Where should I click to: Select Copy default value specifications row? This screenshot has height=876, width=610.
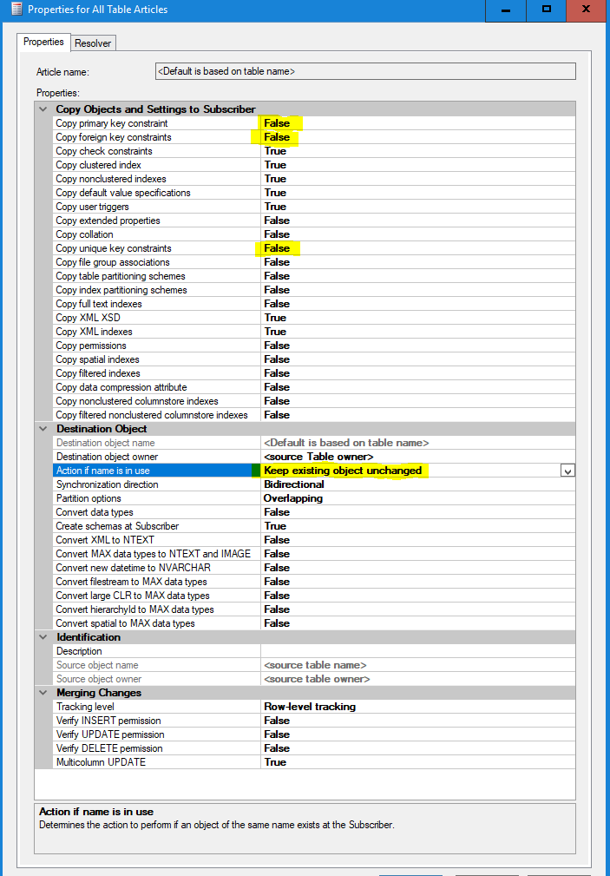click(x=314, y=193)
